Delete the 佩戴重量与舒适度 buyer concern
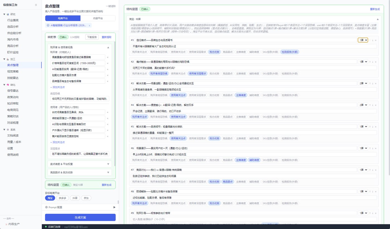Viewport: 390px width, 229px height. [x=108, y=57]
